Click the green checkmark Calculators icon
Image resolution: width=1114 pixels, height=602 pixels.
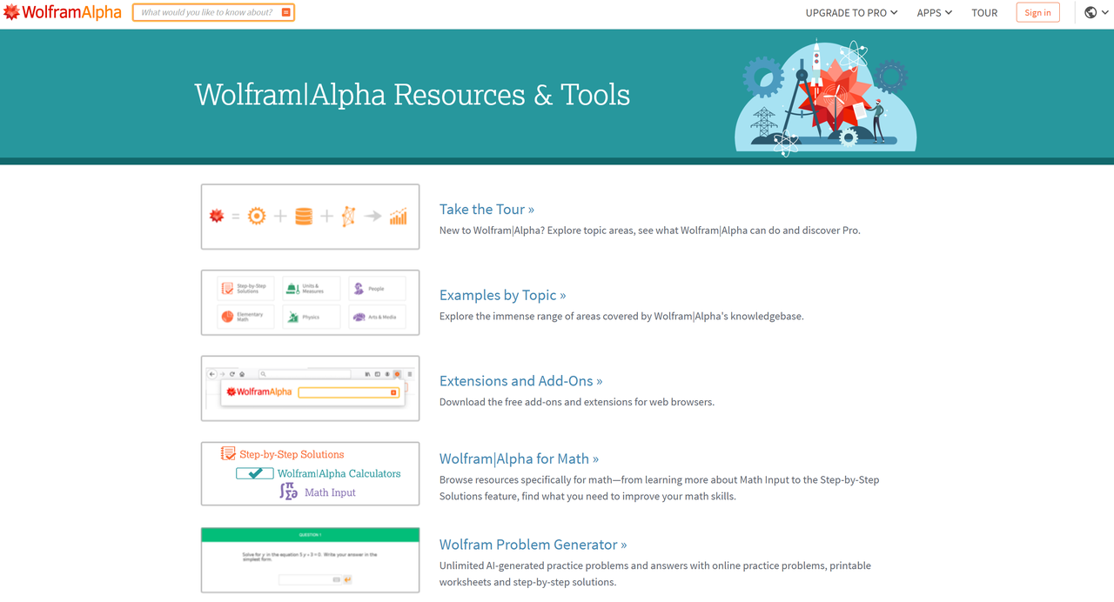(255, 473)
